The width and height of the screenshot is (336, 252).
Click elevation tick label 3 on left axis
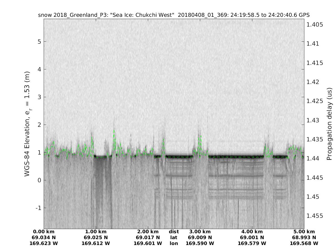click(39, 97)
